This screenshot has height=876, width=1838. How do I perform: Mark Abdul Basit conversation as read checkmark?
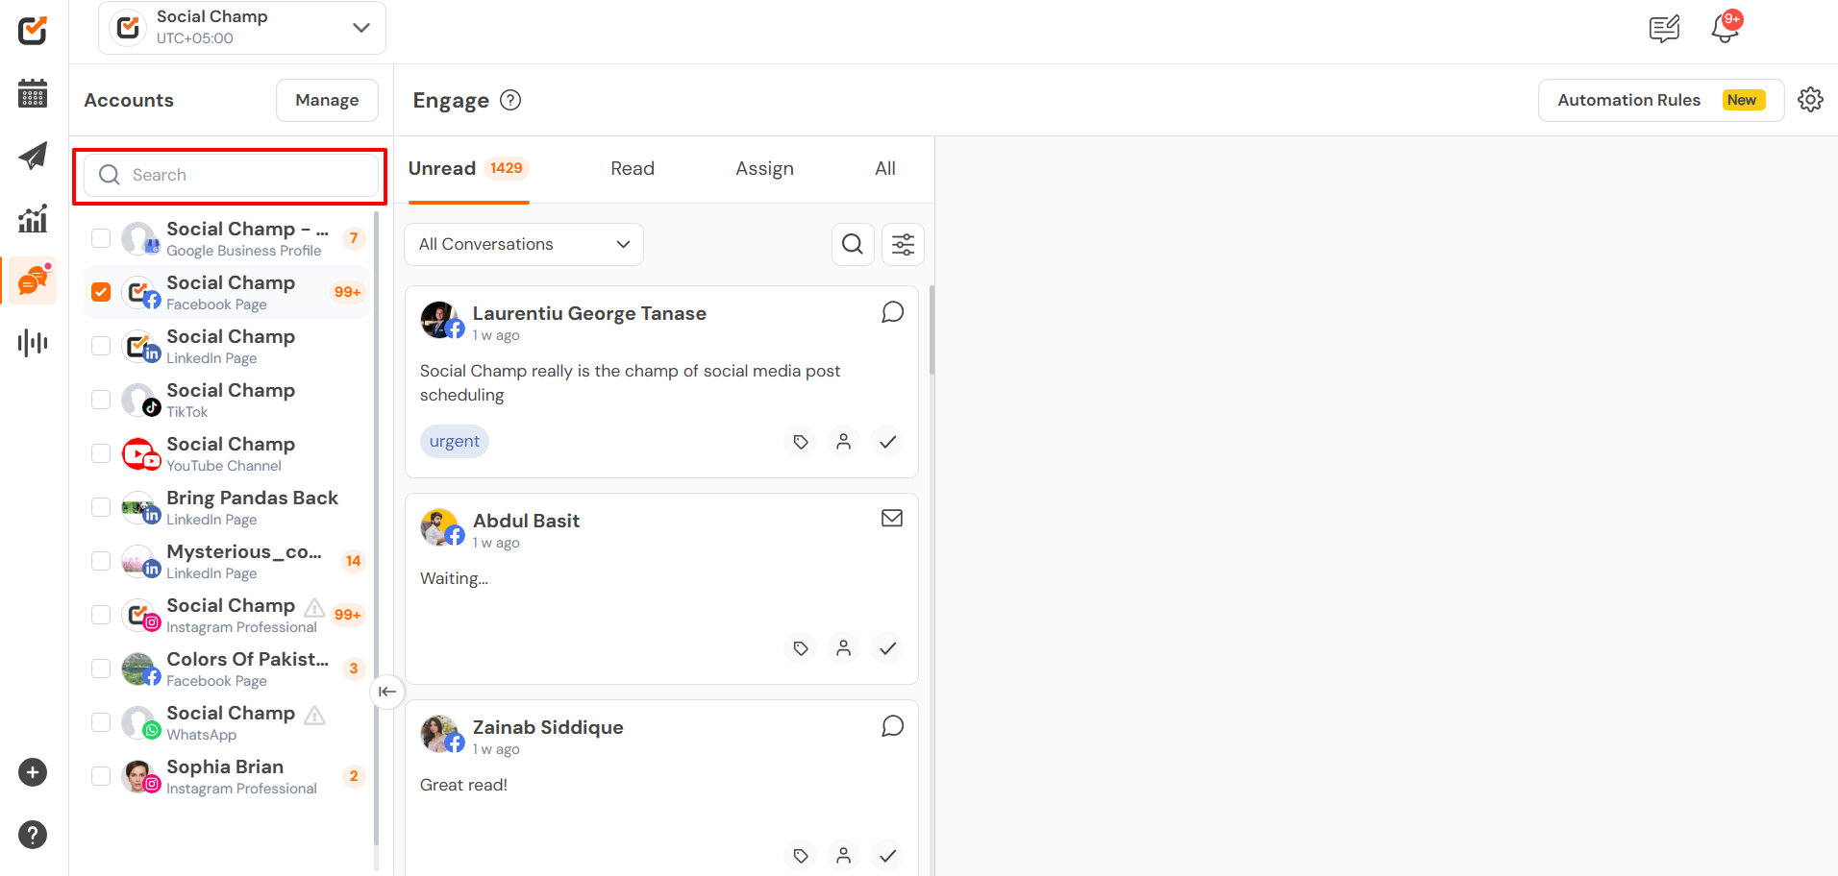pyautogui.click(x=888, y=648)
